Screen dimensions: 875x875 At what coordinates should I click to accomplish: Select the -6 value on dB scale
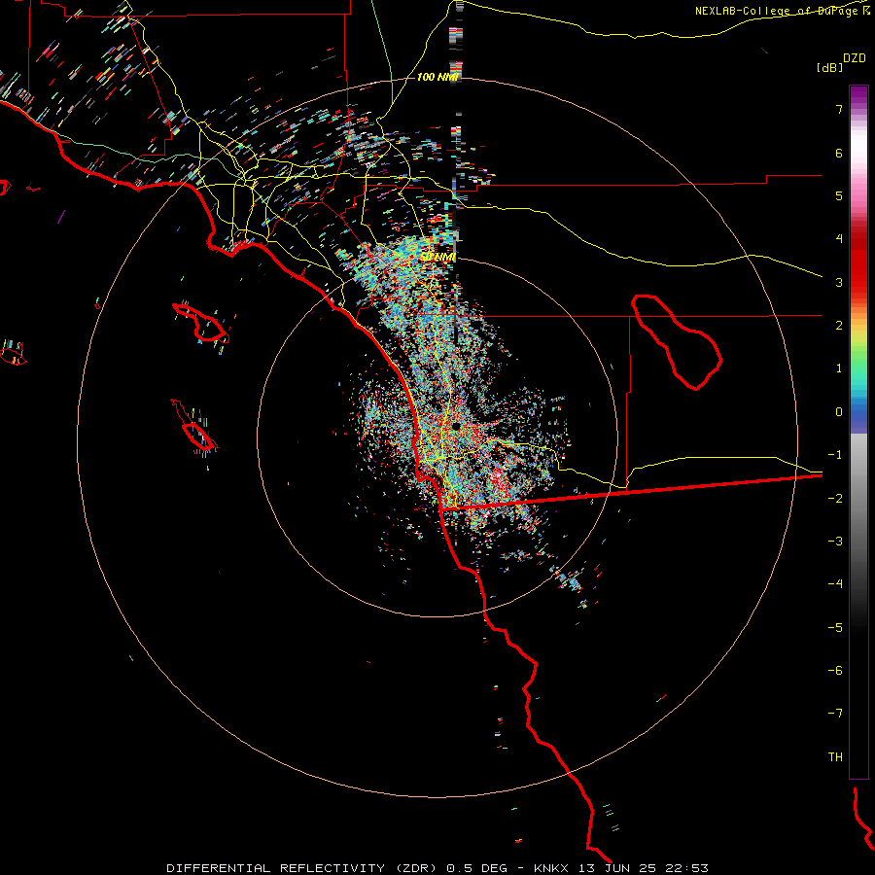coord(835,671)
